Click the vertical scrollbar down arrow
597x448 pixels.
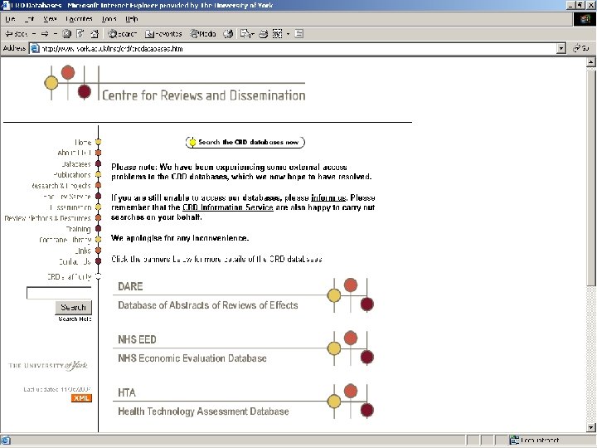pyautogui.click(x=591, y=428)
